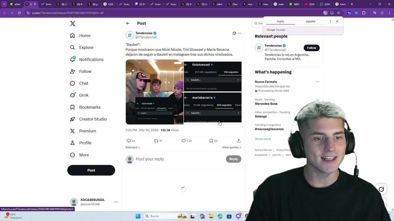The image size is (394, 221).
Task: Click the Translate icon in address bar
Action: [x=325, y=13]
